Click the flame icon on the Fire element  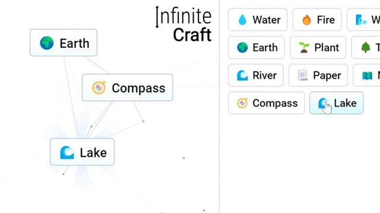(306, 20)
